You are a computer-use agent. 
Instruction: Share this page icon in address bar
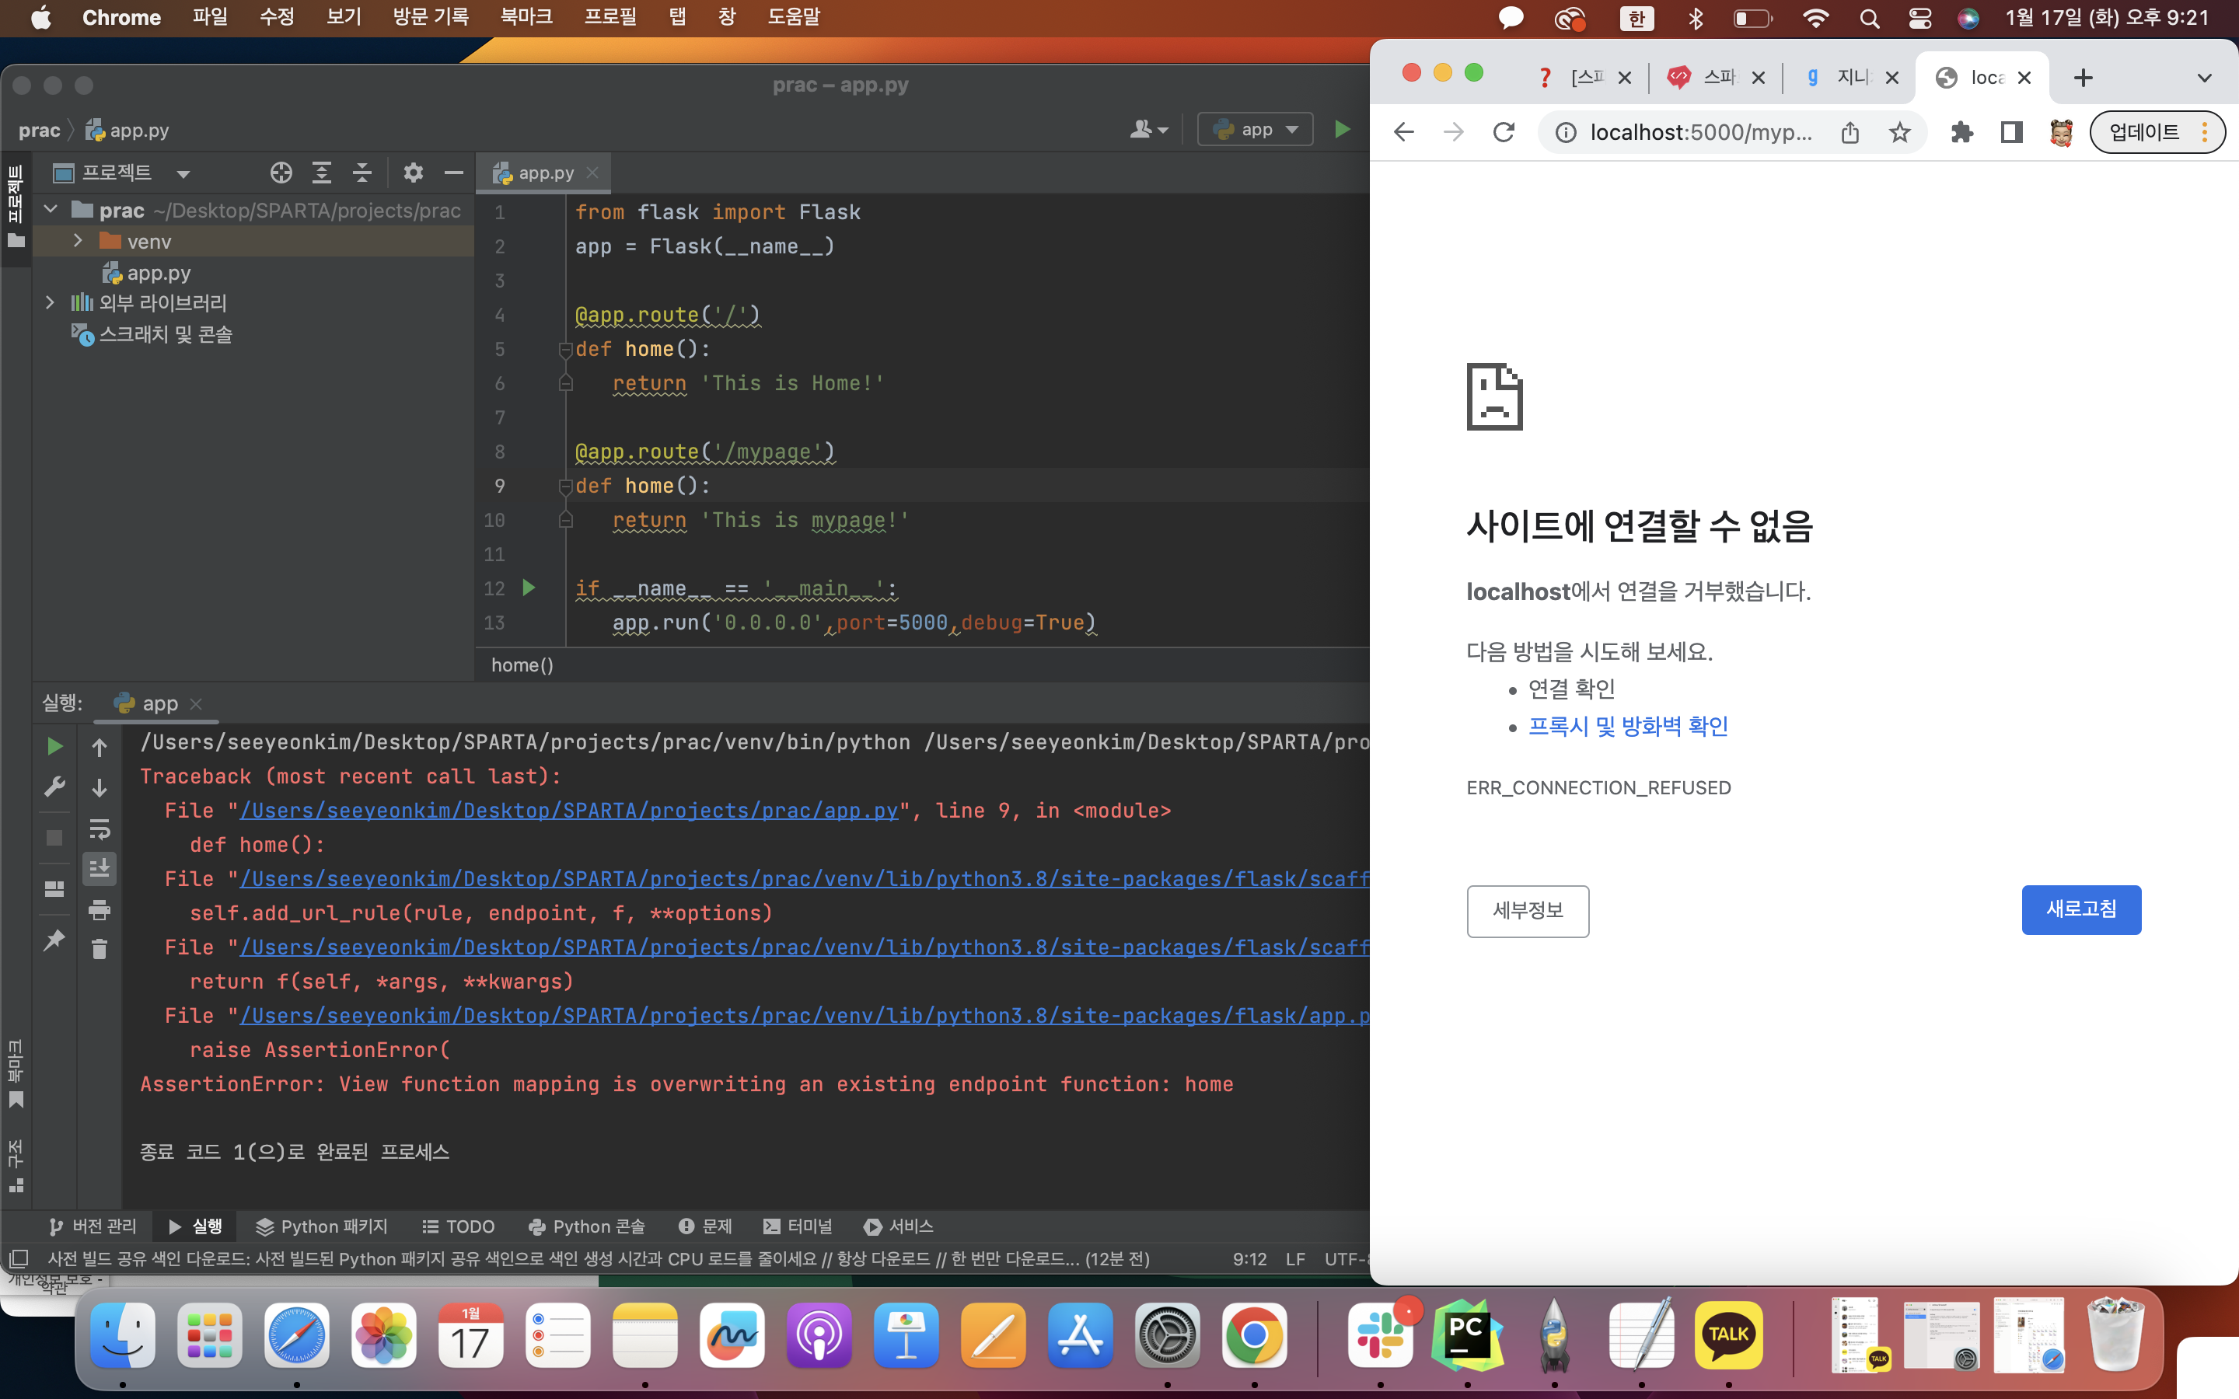coord(1850,132)
